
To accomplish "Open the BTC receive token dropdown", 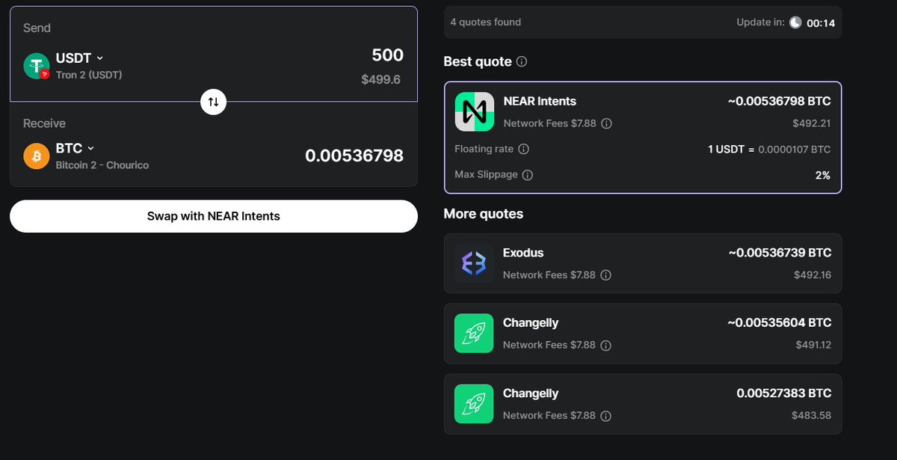I will pos(75,149).
